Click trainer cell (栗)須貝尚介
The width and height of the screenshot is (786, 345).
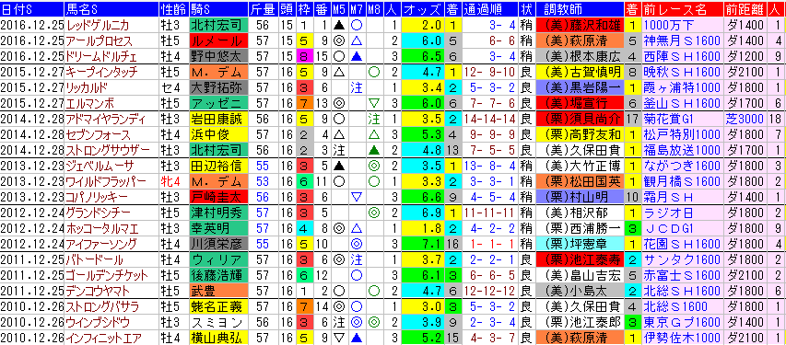coord(580,120)
